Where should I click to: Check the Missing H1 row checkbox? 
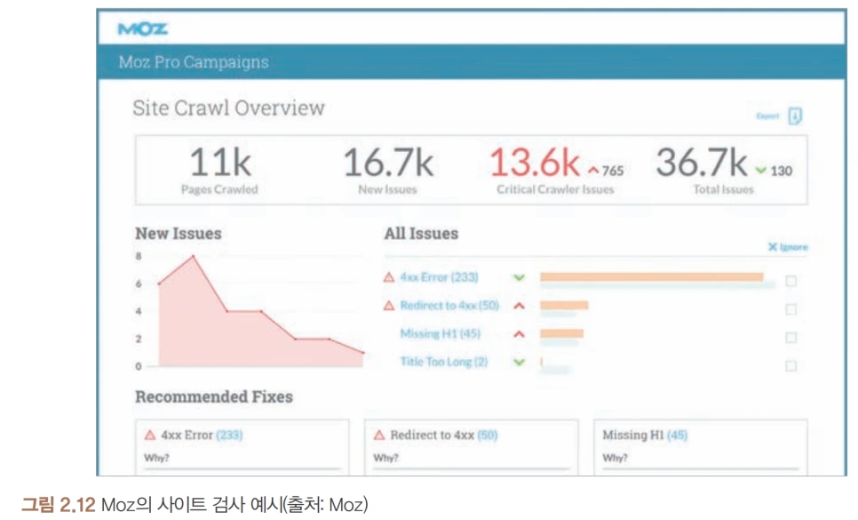tap(790, 338)
